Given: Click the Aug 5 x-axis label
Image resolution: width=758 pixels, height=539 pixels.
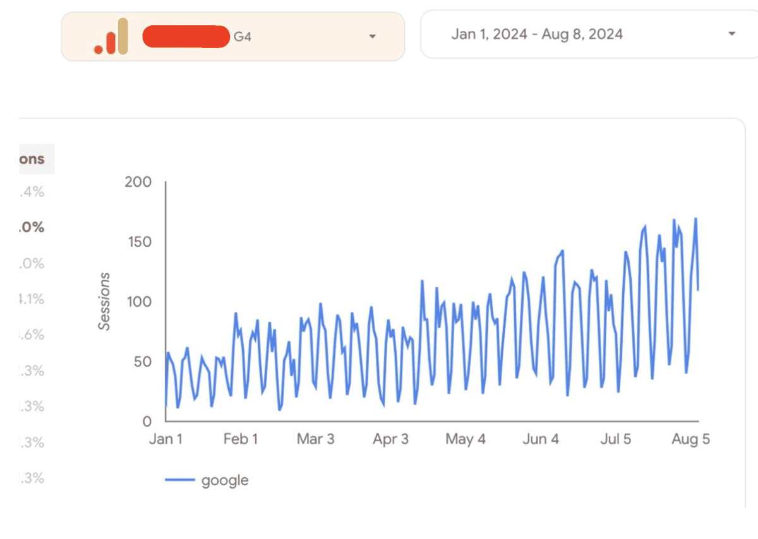Looking at the screenshot, I should click(x=691, y=439).
